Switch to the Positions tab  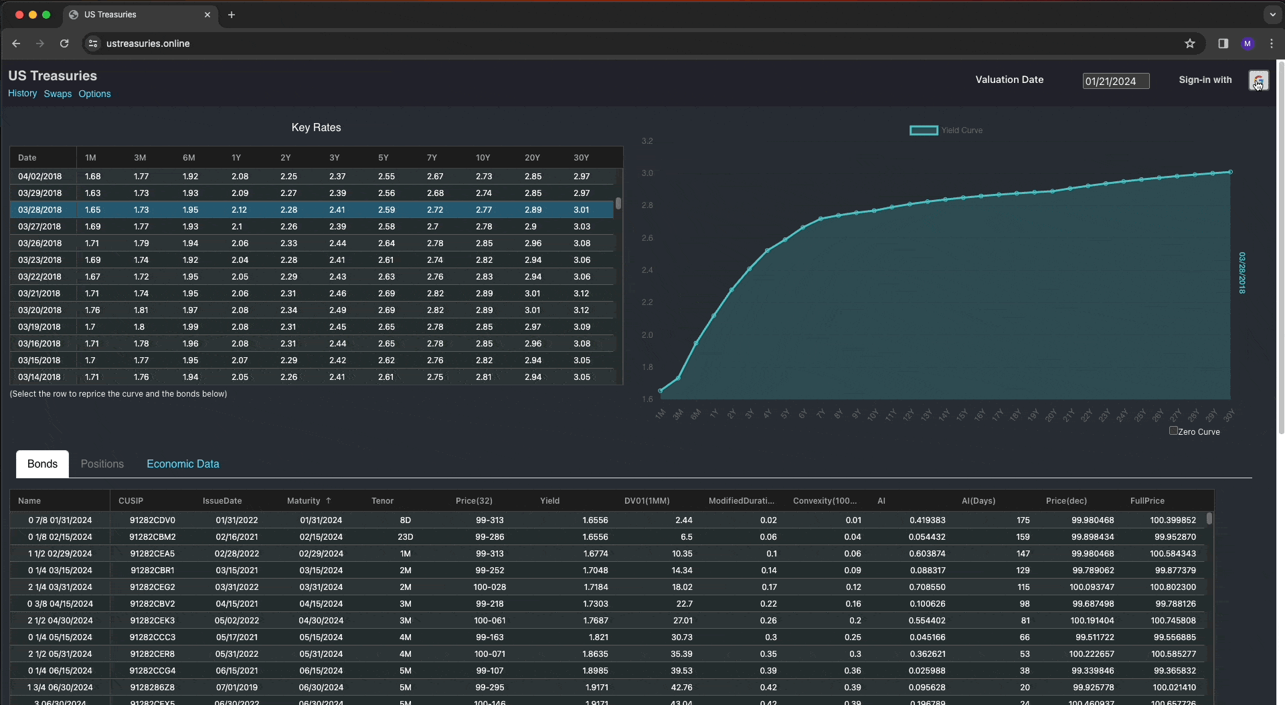tap(102, 464)
